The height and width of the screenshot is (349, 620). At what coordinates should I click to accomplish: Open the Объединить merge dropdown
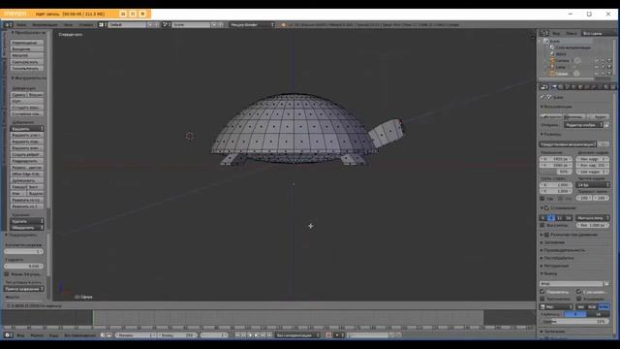27,228
